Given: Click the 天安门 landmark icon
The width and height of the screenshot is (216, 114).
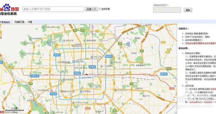Looking at the screenshot, I should (x=87, y=74).
